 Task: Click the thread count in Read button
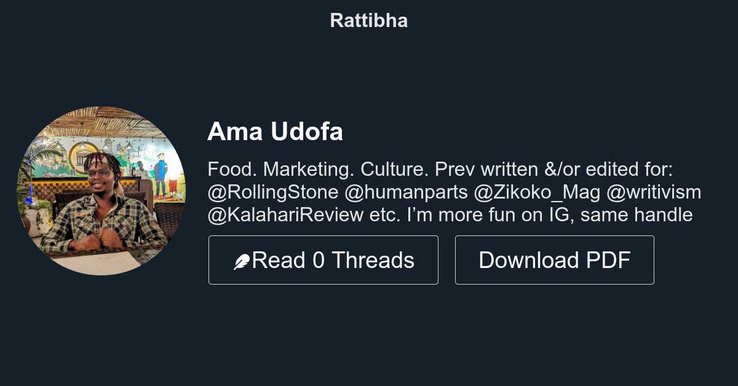click(x=319, y=259)
